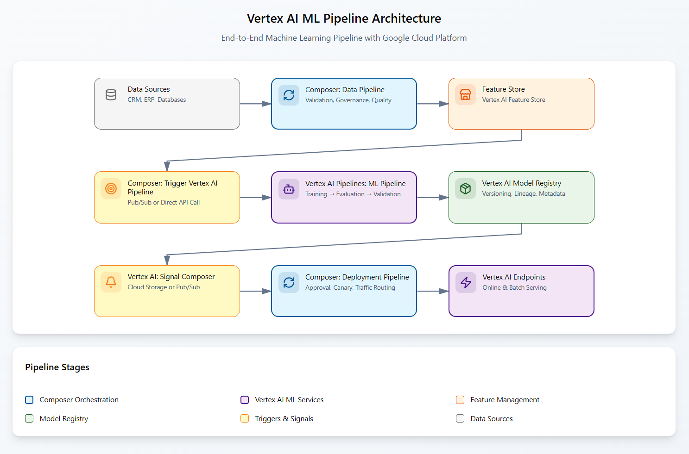Click the database icon on Data Sources

(111, 94)
